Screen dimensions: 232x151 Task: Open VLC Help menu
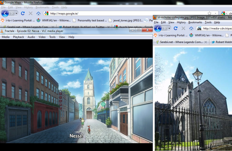(x=71, y=37)
